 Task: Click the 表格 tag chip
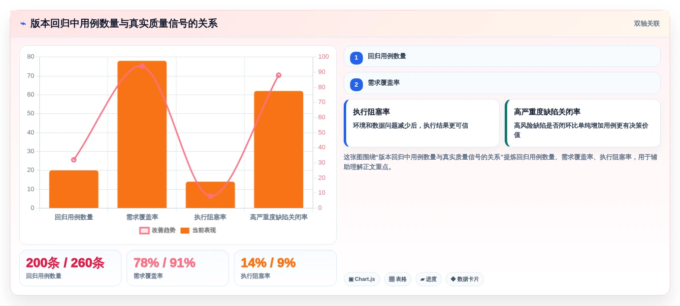(x=398, y=279)
